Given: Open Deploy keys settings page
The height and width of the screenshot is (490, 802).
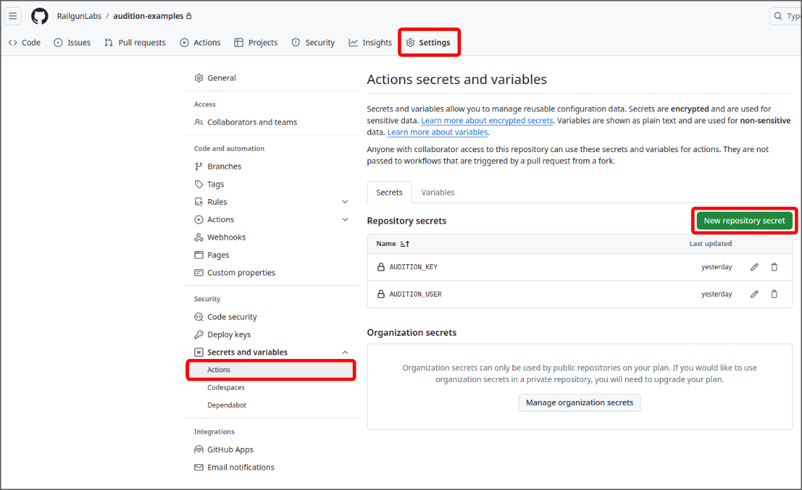Looking at the screenshot, I should 229,335.
